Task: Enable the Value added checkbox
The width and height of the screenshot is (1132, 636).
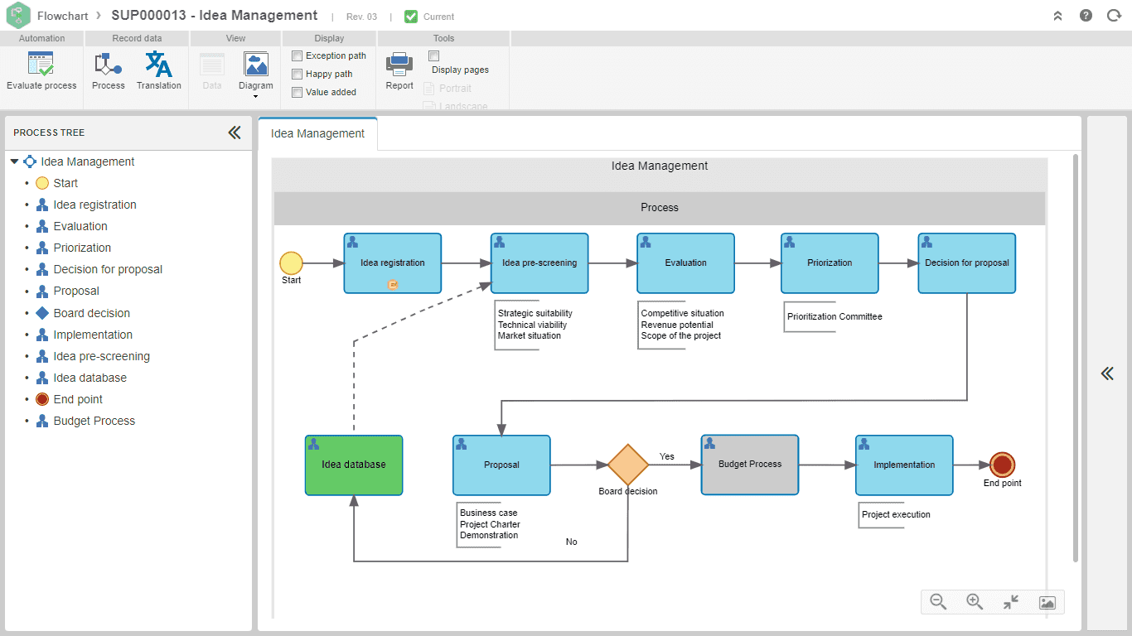Action: point(298,92)
